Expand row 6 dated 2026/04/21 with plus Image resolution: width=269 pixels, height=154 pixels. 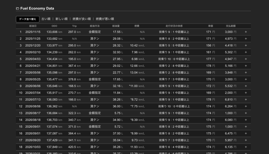[x=246, y=66]
